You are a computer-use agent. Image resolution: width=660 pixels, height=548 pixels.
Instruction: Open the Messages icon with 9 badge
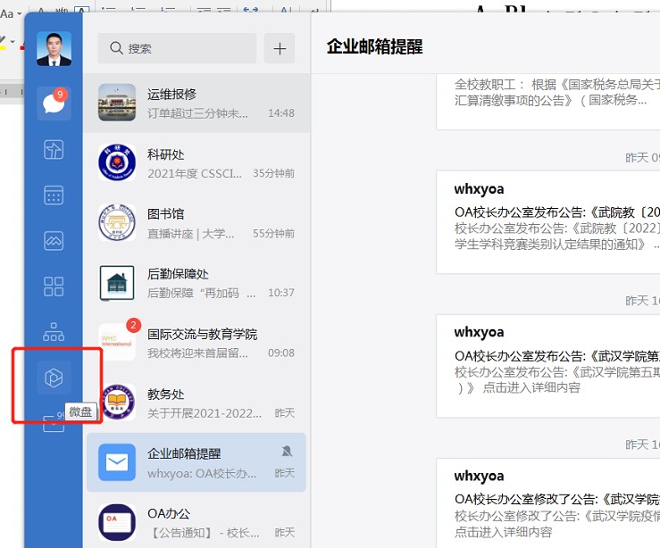coord(53,104)
